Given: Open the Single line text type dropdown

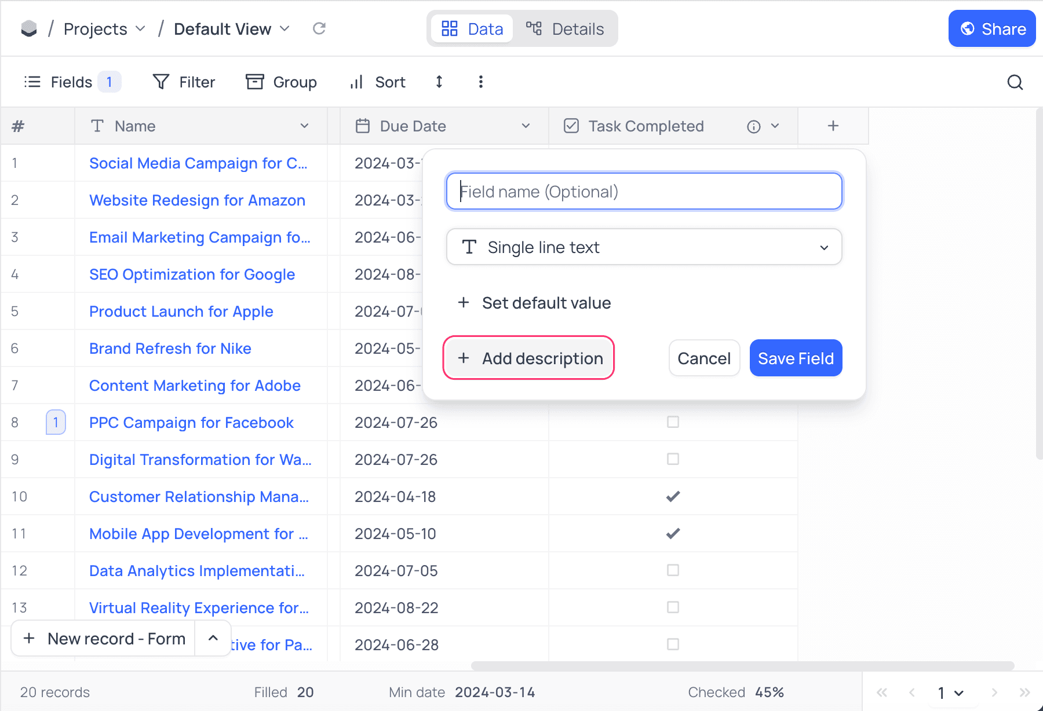Looking at the screenshot, I should [x=644, y=247].
